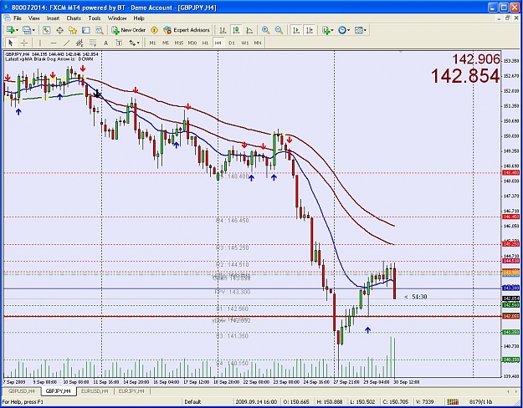Select the Horizontal Line tool
523x408 pixels.
pyautogui.click(x=53, y=43)
